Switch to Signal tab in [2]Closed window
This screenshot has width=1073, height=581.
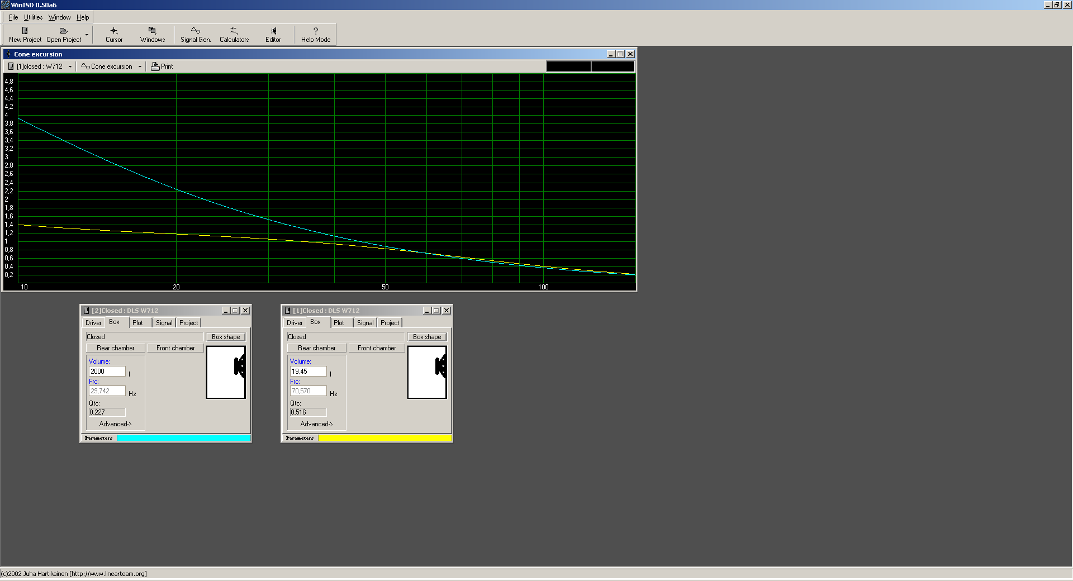pos(164,323)
